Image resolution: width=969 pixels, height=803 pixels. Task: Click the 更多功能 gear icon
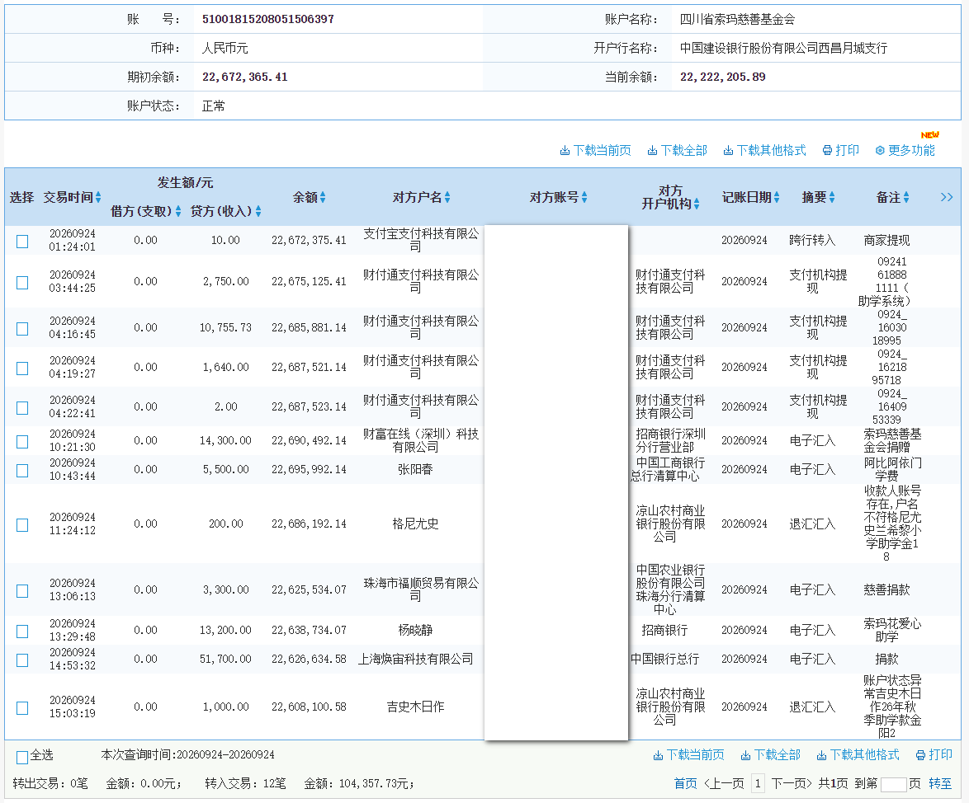(880, 151)
